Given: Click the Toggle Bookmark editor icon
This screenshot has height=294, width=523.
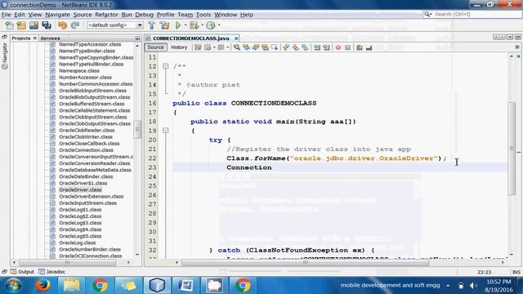Looking at the screenshot, I should (x=305, y=47).
